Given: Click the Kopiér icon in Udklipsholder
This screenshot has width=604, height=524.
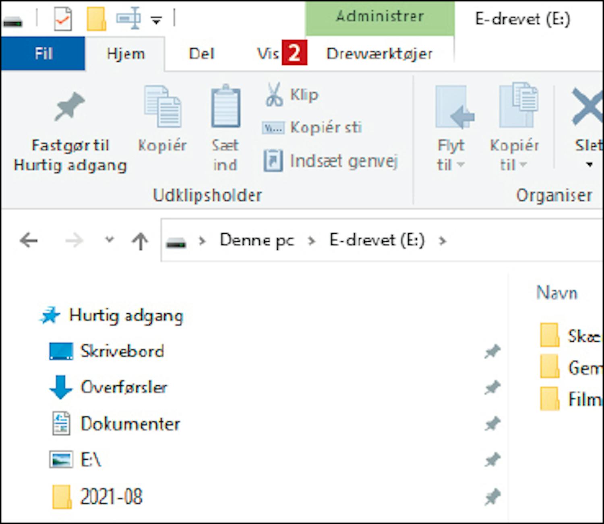Looking at the screenshot, I should click(x=163, y=106).
